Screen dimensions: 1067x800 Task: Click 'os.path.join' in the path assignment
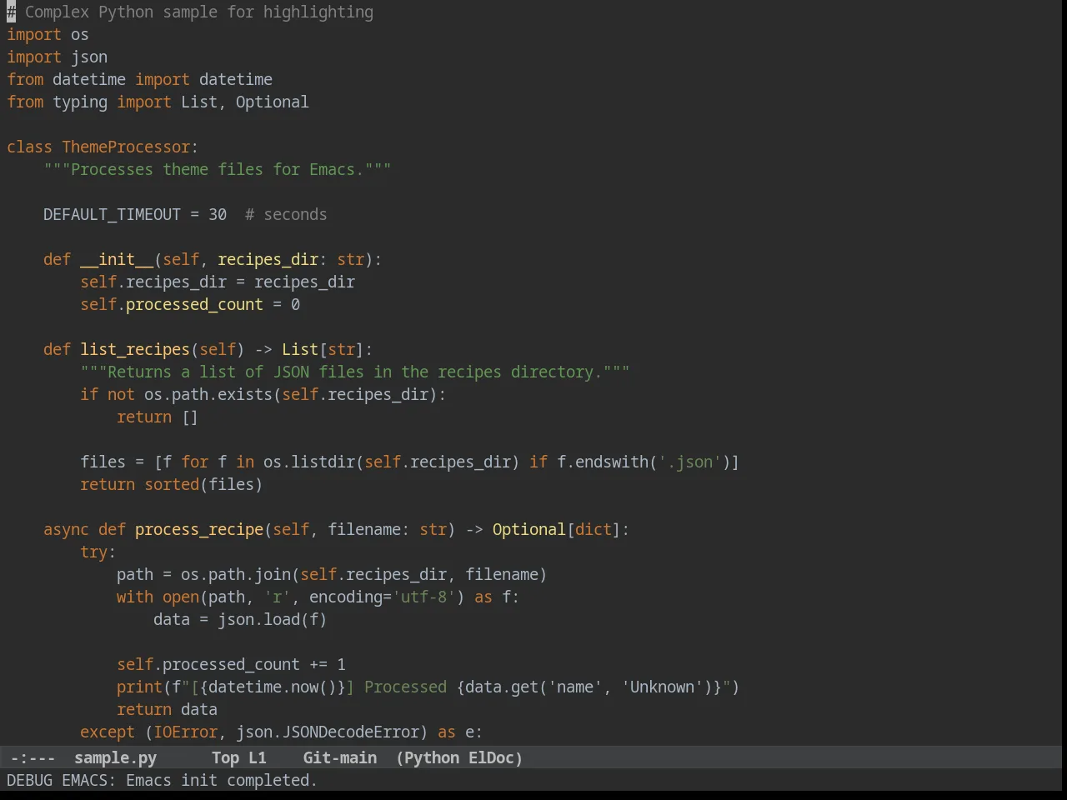pyautogui.click(x=236, y=574)
